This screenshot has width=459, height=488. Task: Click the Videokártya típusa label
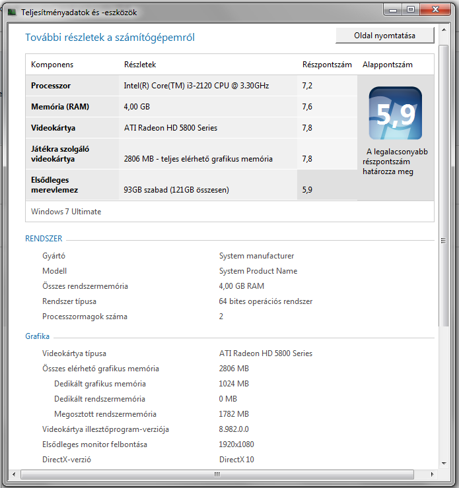74,353
